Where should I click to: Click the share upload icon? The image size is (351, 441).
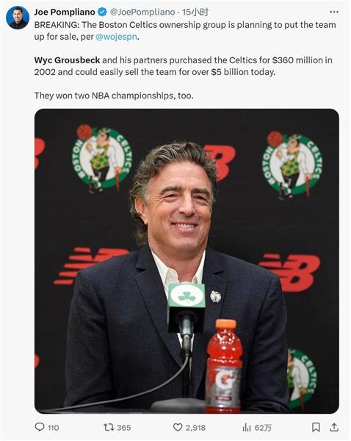click(334, 428)
